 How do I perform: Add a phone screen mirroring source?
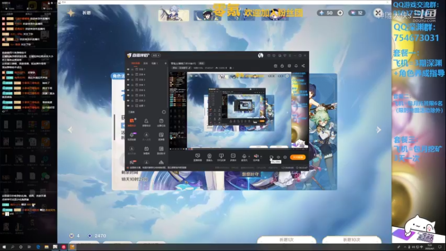click(x=221, y=157)
